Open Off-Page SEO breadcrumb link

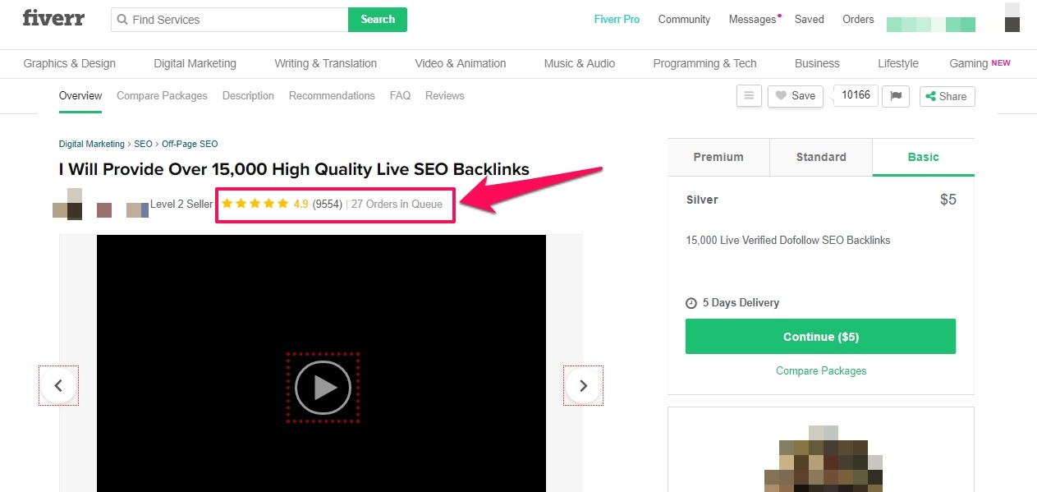coord(190,144)
